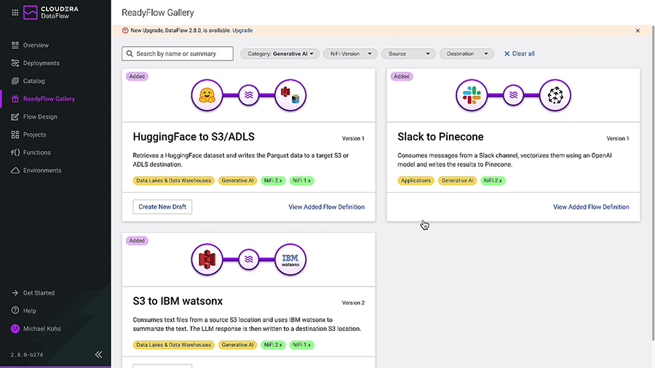Open Functions page
Screen dimensions: 655x368
click(37, 153)
